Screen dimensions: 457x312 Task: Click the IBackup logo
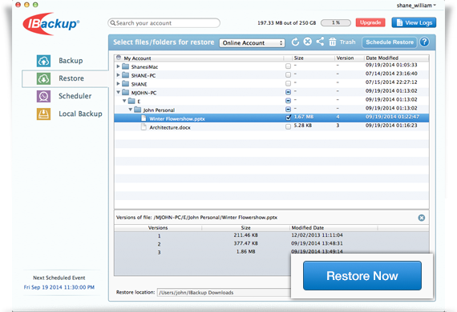pyautogui.click(x=51, y=24)
